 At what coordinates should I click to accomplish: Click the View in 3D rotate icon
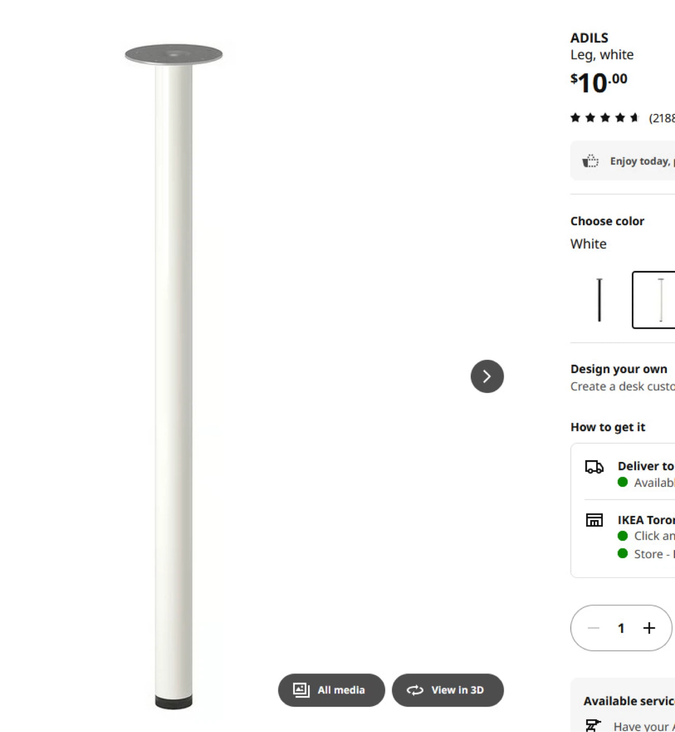tap(414, 690)
